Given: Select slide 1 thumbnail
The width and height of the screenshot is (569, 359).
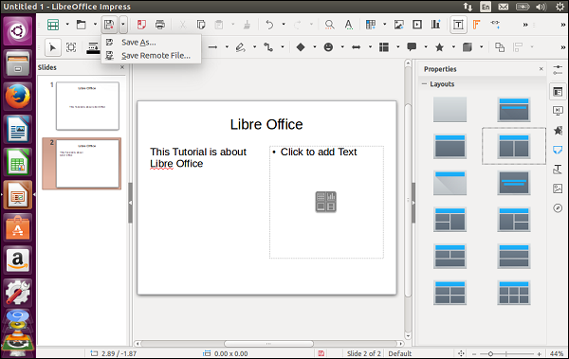Looking at the screenshot, I should (87, 106).
